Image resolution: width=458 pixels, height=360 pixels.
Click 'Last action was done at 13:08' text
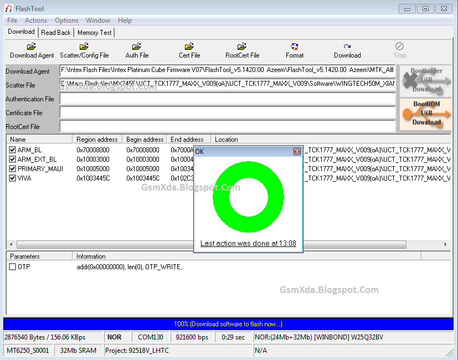point(248,243)
